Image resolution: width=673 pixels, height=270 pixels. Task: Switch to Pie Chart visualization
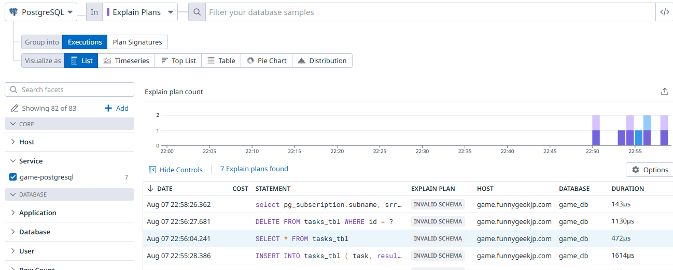click(x=266, y=61)
